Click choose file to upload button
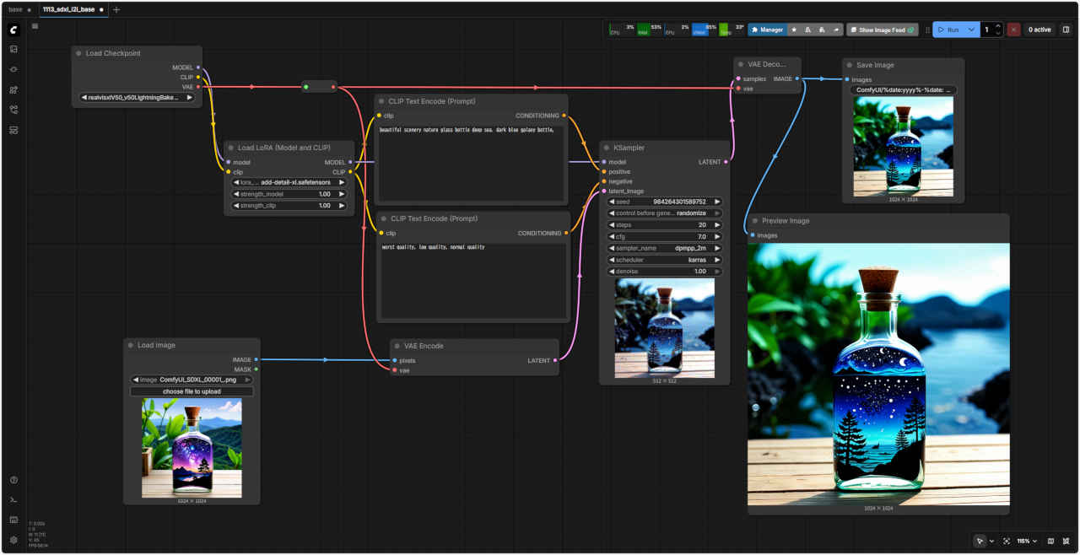 pos(192,391)
